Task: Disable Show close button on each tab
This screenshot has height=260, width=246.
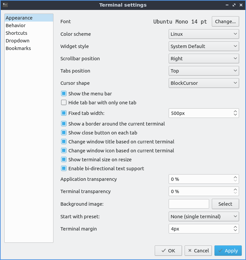Action: click(x=64, y=132)
